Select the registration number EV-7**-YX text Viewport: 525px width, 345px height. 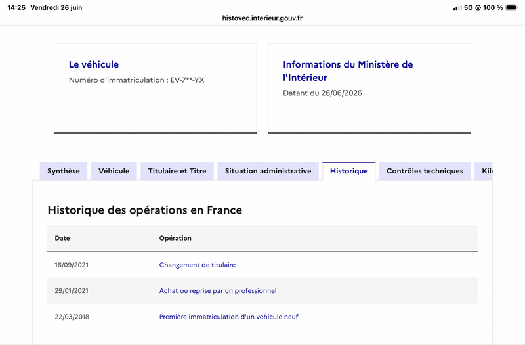pyautogui.click(x=188, y=80)
